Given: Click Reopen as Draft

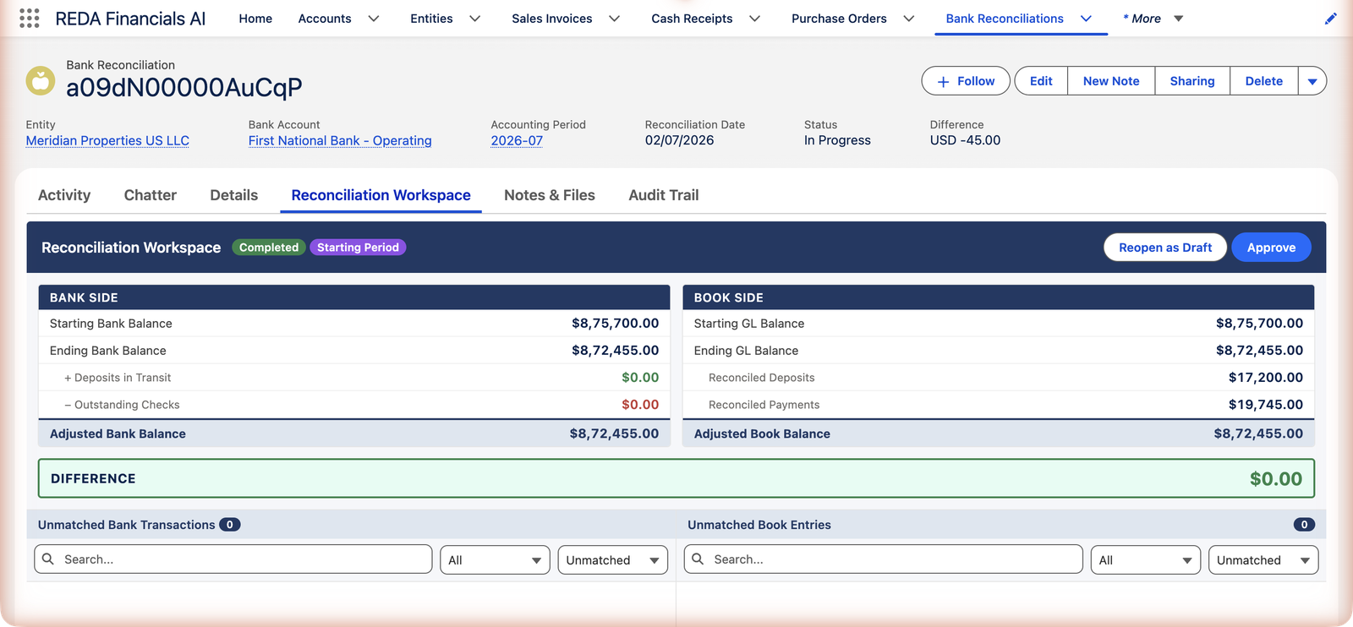Looking at the screenshot, I should 1165,248.
